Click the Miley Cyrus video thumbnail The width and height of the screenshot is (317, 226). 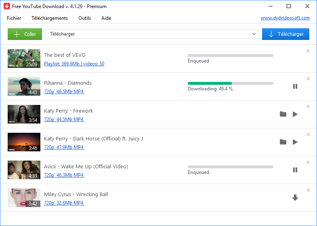[x=24, y=198]
